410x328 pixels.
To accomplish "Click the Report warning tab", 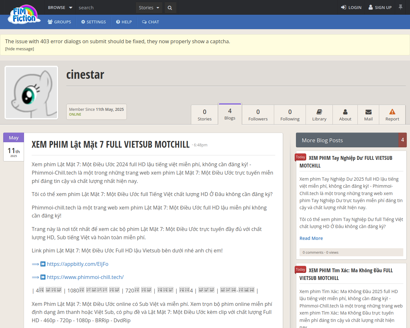I will (x=392, y=115).
